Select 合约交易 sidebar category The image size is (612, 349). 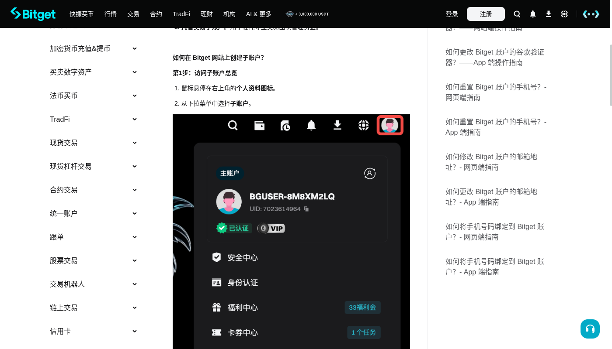(64, 190)
